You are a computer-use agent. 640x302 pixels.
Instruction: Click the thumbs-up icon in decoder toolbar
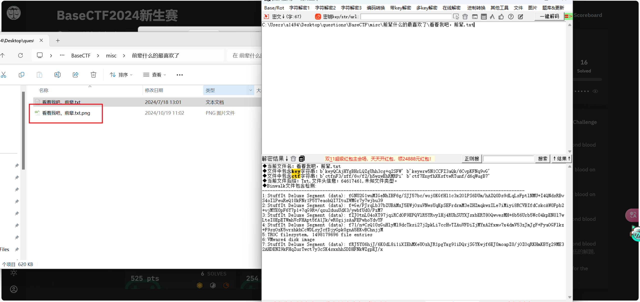tap(501, 16)
